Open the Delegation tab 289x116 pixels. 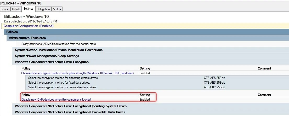point(43,9)
